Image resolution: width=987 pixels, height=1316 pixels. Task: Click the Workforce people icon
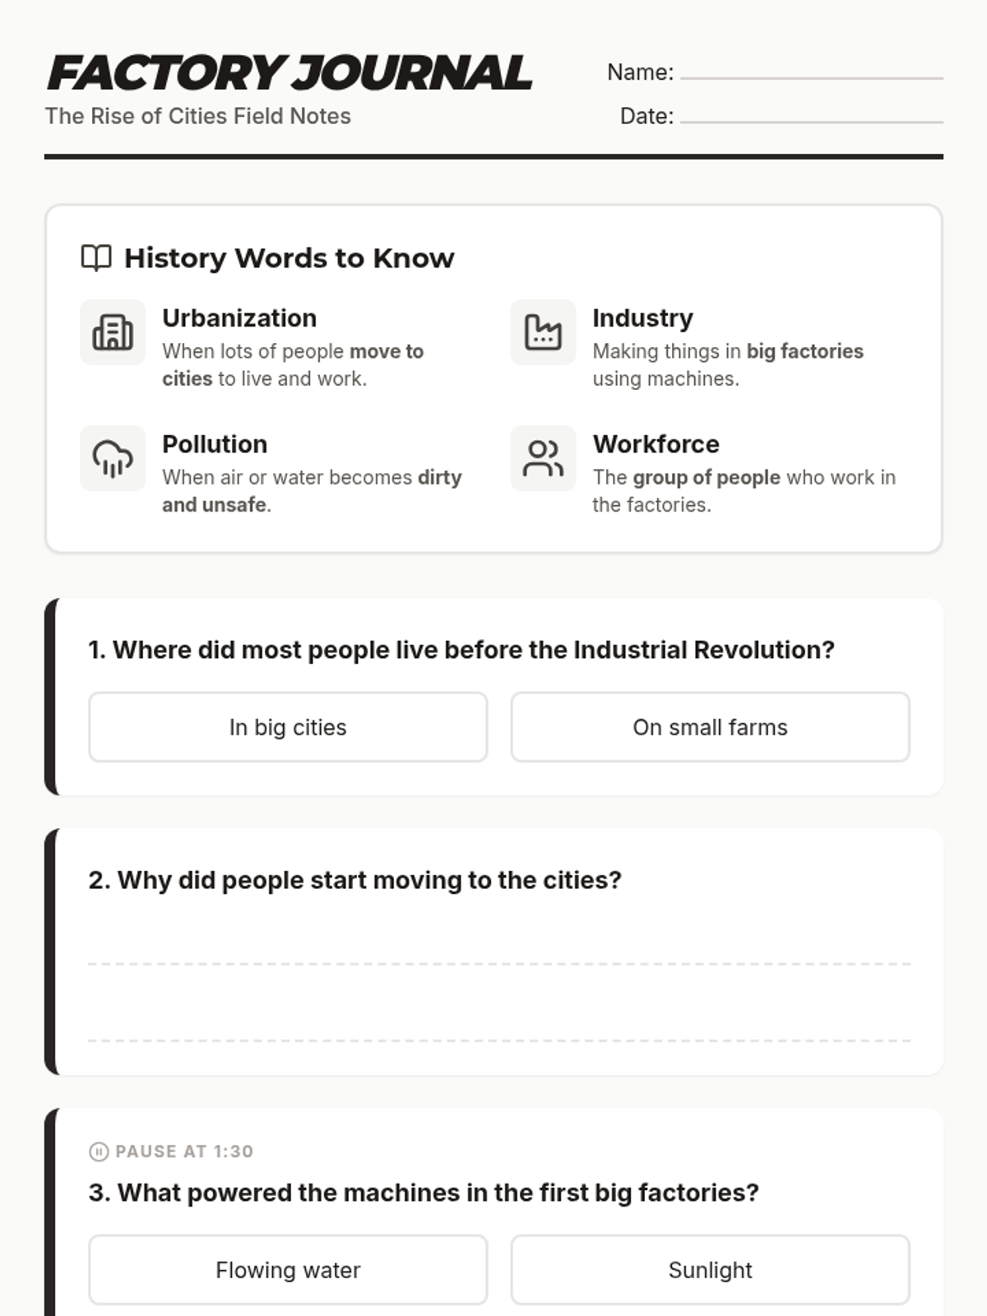pyautogui.click(x=543, y=458)
